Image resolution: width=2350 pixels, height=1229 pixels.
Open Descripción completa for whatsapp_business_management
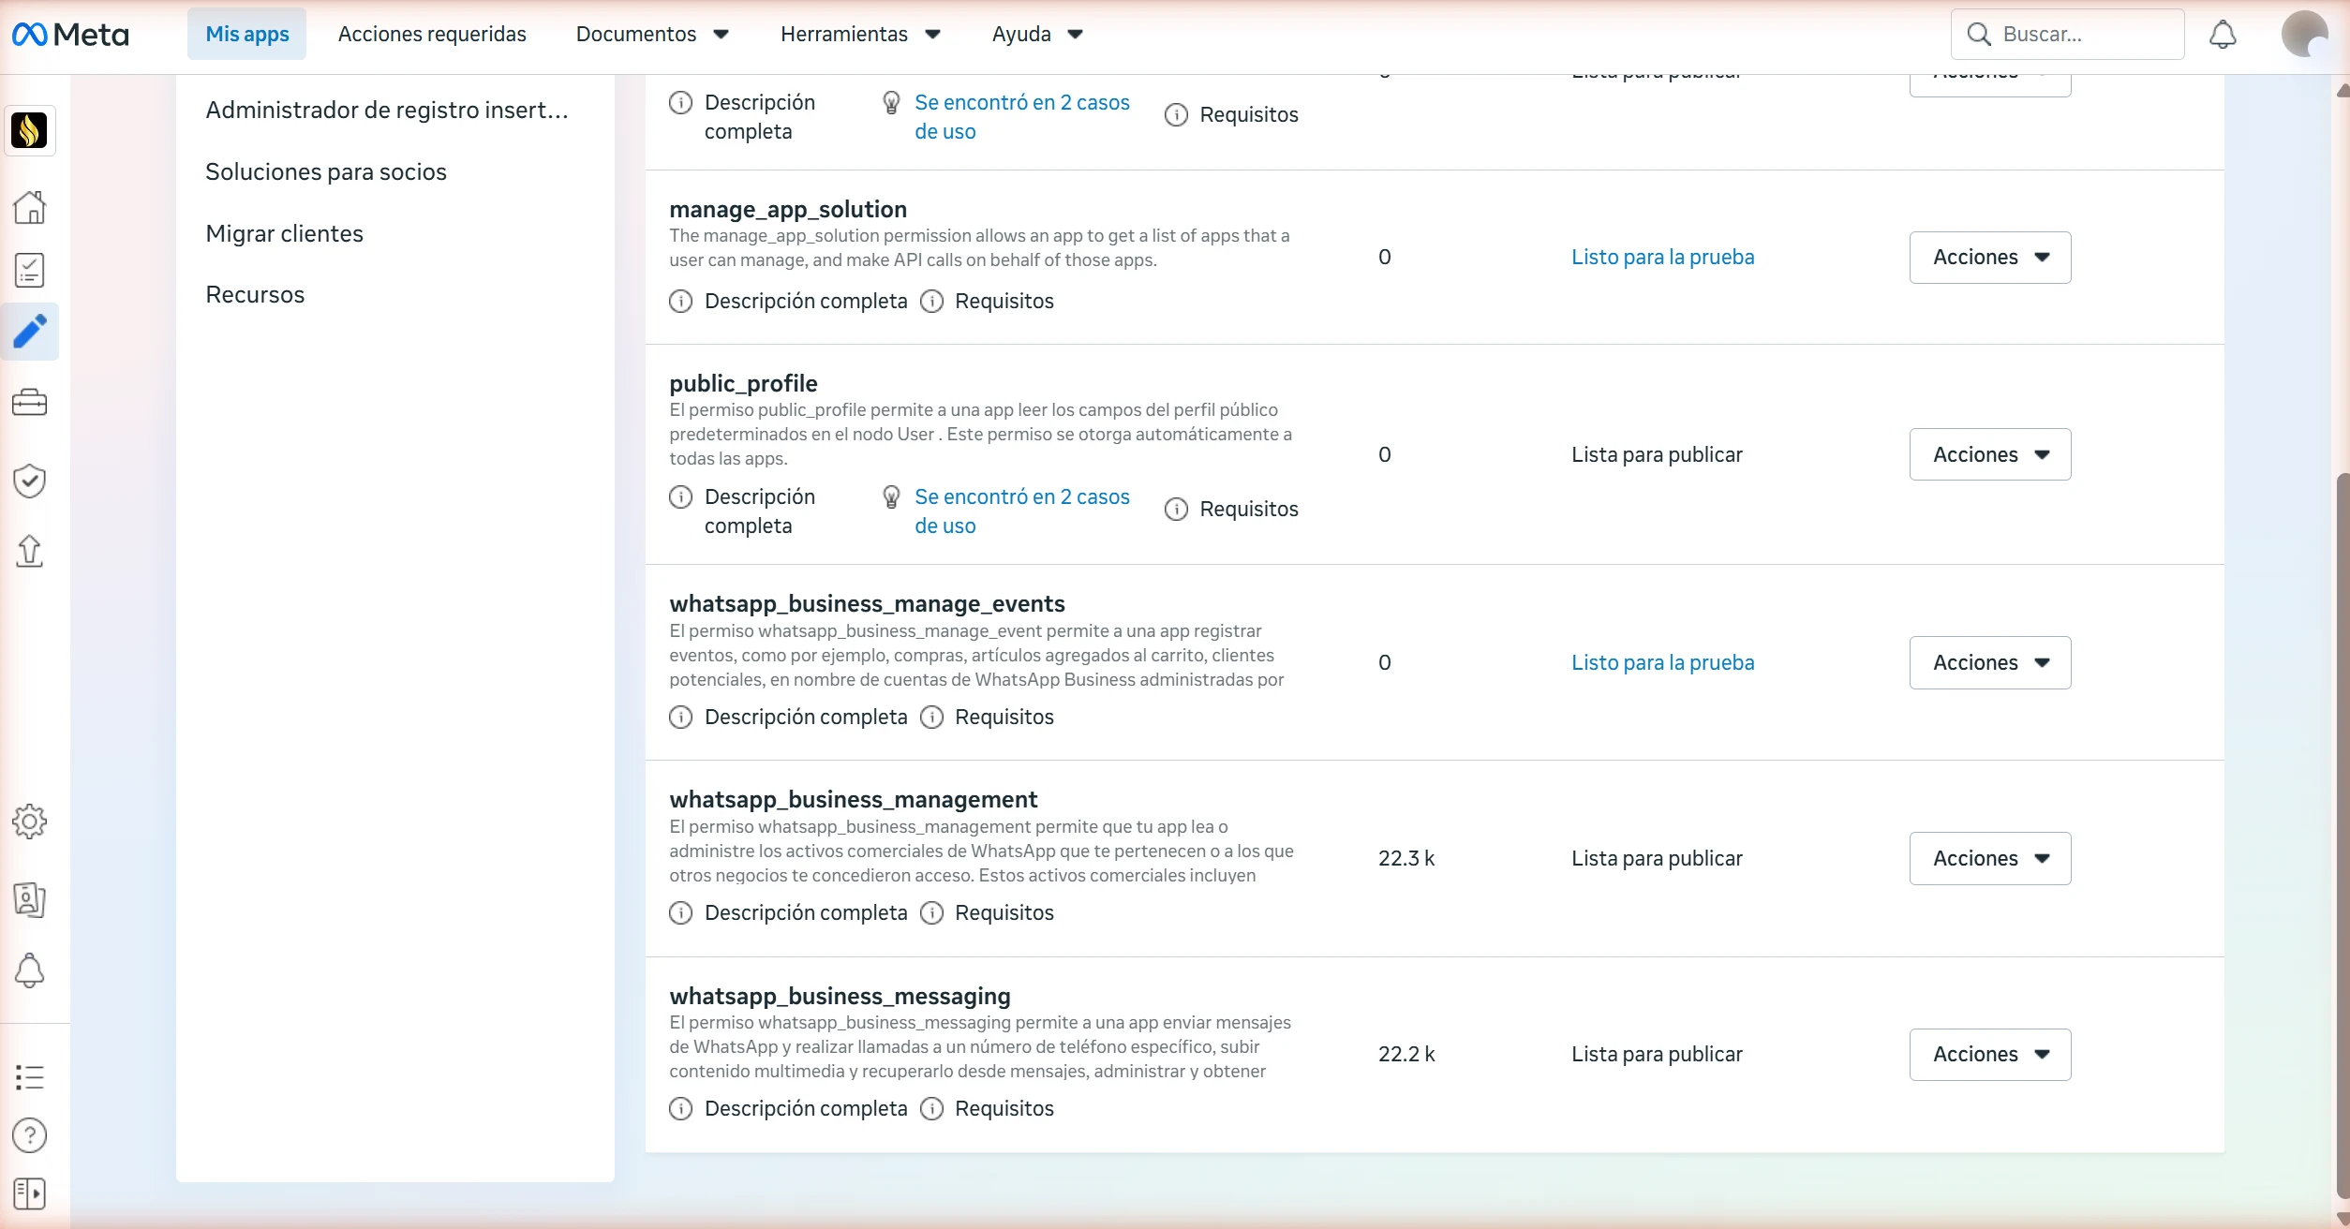(x=806, y=913)
